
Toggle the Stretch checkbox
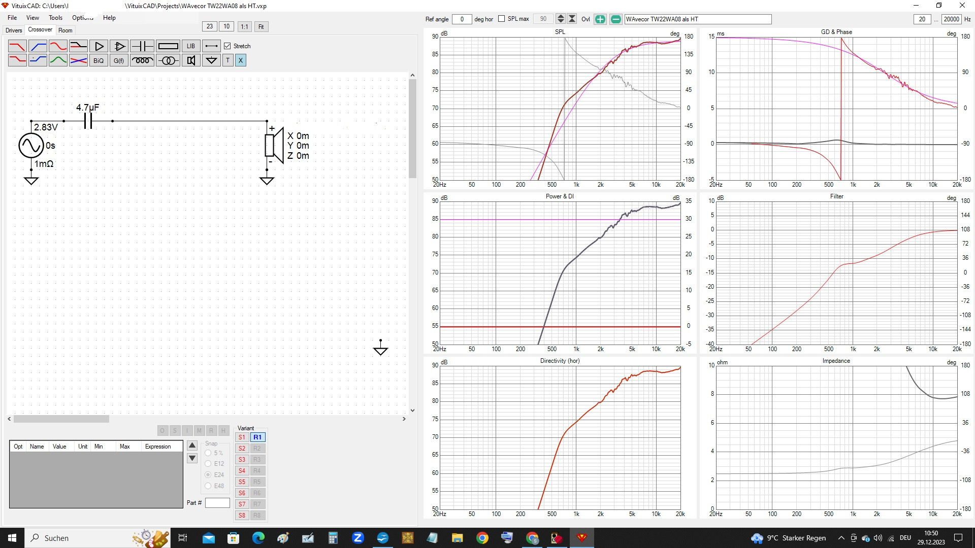(x=227, y=46)
